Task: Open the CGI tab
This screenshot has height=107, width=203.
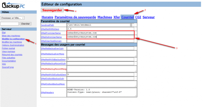Action: coord(138,17)
